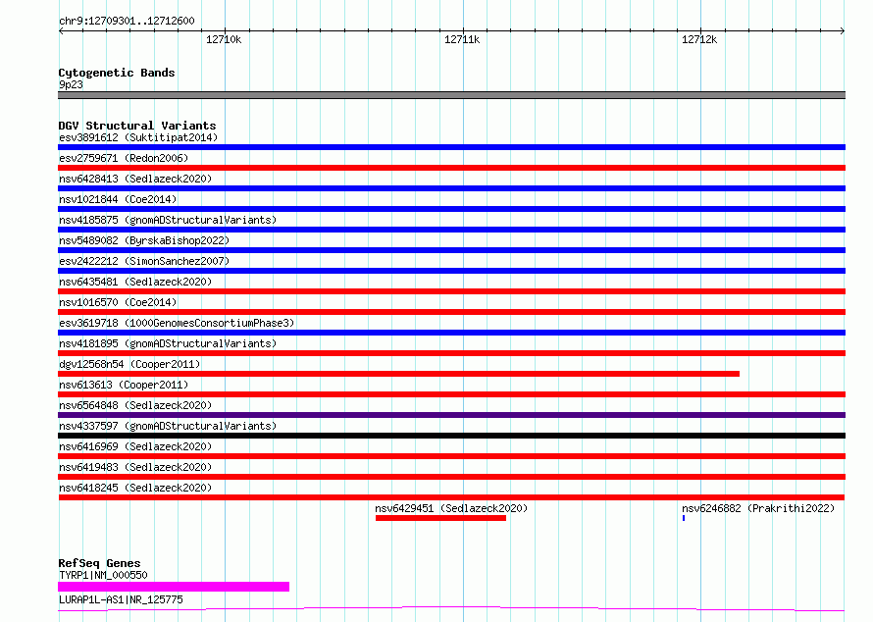The width and height of the screenshot is (873, 622).
Task: Open nsv6429451 (Sedlazeck2020) label
Action: tap(451, 508)
